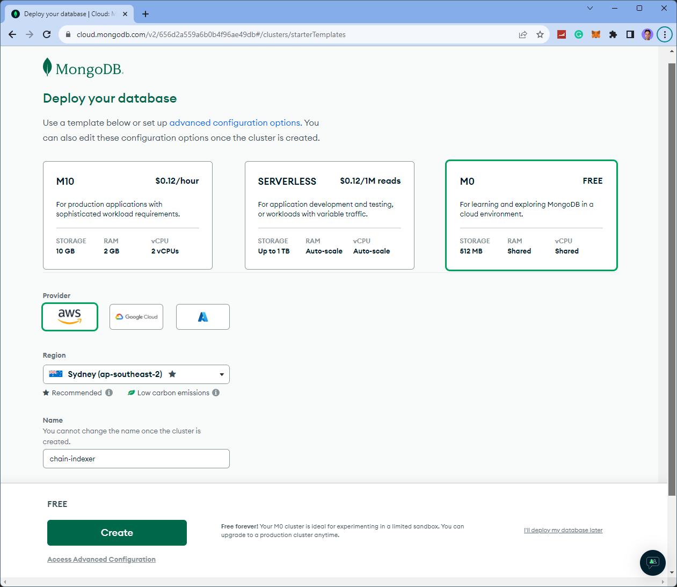Viewport: 677px width, 587px height.
Task: Open the support chat bubble
Action: [x=653, y=563]
